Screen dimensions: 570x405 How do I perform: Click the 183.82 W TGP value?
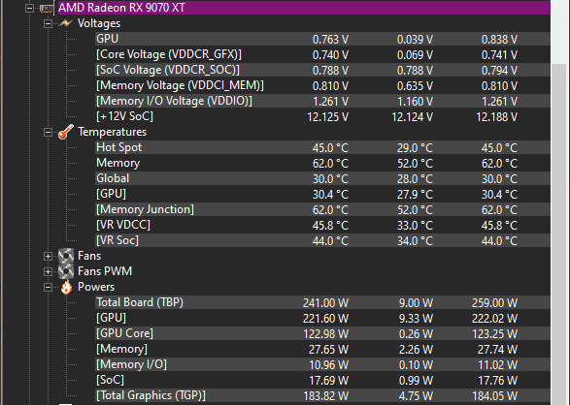pyautogui.click(x=325, y=396)
